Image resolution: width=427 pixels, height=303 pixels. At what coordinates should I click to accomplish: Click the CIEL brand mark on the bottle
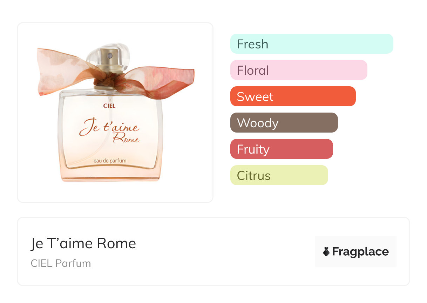[x=109, y=105]
